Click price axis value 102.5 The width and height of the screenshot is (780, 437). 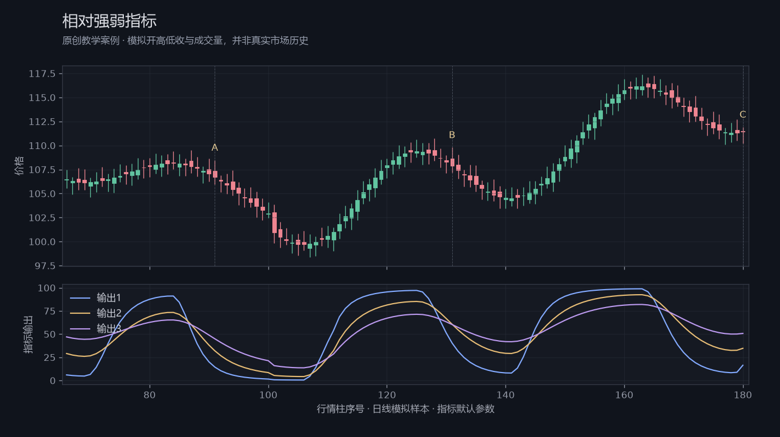43,218
